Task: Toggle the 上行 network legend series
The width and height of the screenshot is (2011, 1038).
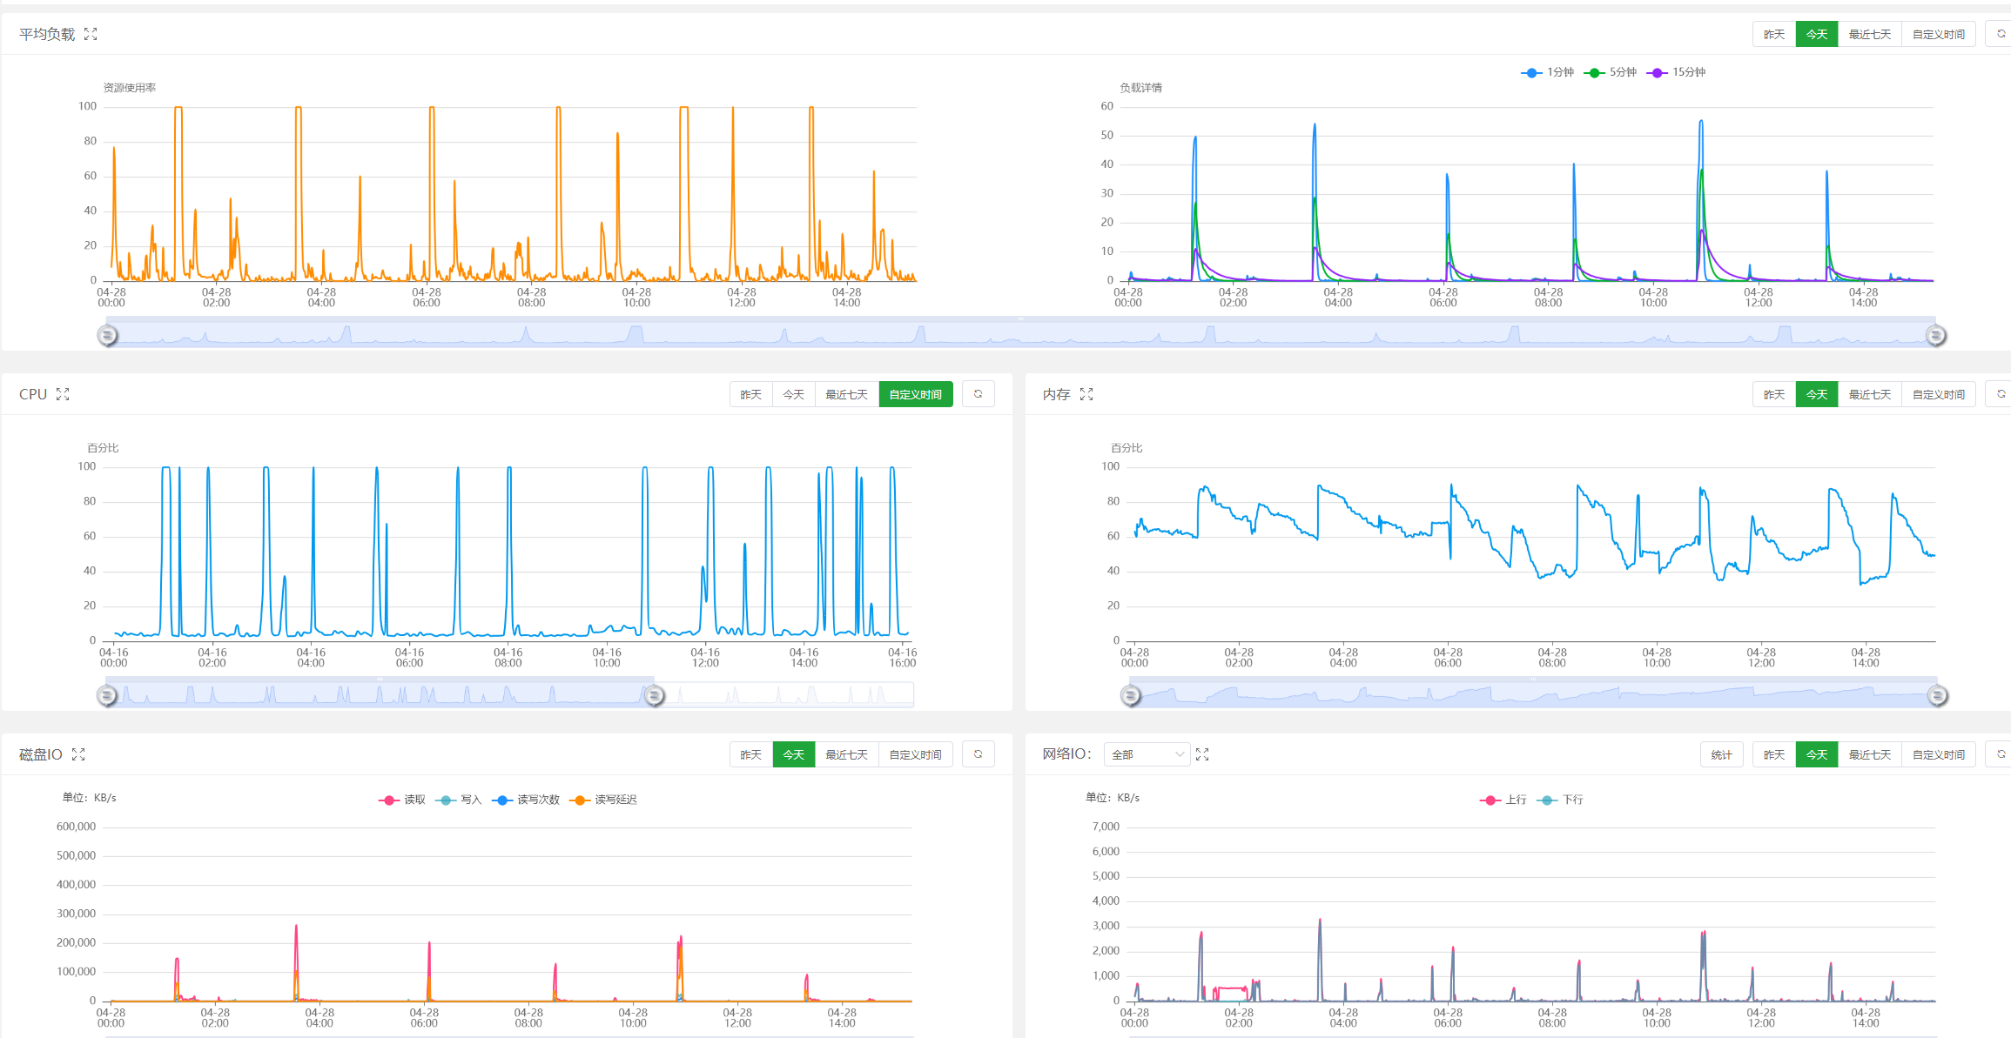Action: (1503, 800)
